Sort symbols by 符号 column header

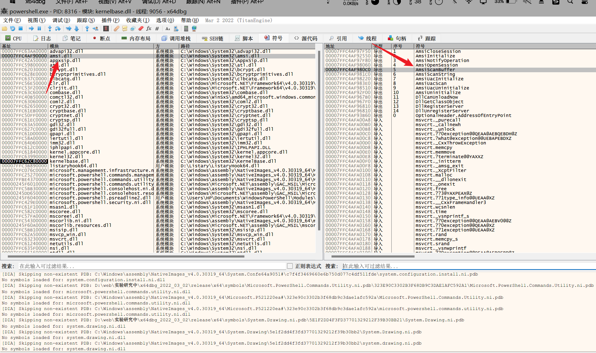pos(505,46)
